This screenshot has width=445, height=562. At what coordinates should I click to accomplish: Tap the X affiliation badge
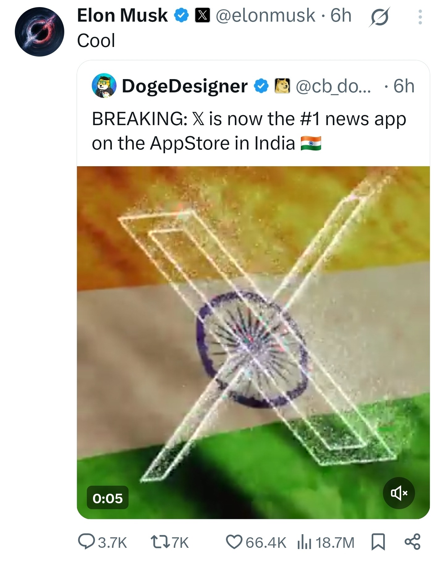click(202, 16)
